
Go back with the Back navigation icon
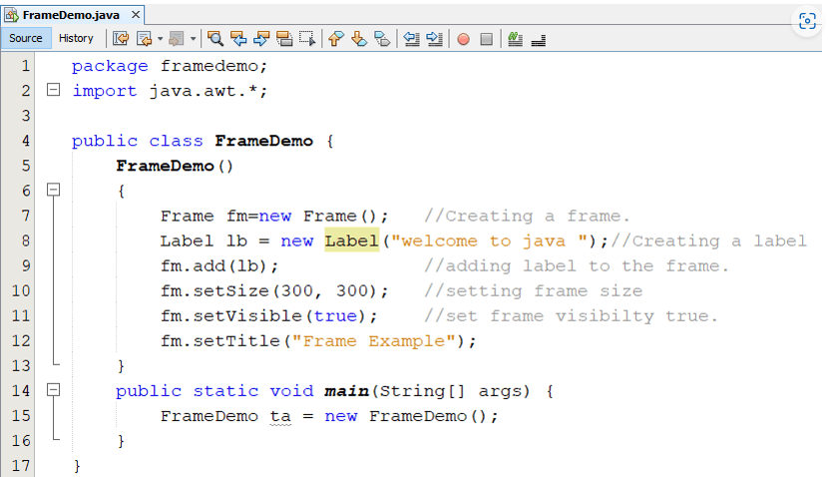(145, 39)
